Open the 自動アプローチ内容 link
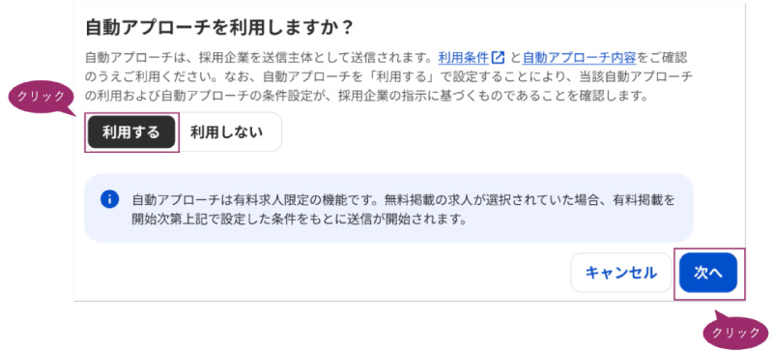This screenshot has width=773, height=353. (579, 58)
